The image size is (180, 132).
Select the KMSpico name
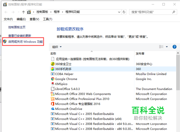61,84
